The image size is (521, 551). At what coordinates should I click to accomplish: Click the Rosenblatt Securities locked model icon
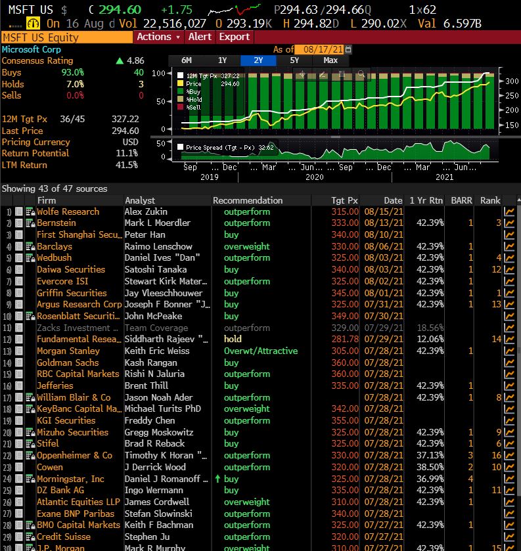click(x=30, y=316)
